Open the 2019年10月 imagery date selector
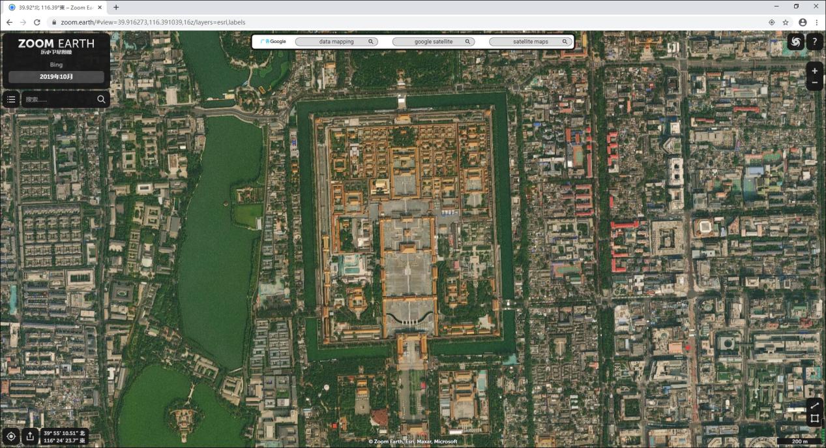Viewport: 826px width, 448px height. coord(56,77)
